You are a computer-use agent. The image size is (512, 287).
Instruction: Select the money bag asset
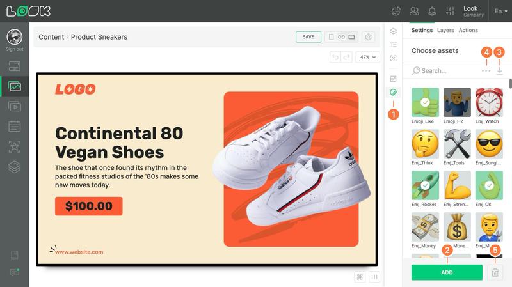[457, 227]
